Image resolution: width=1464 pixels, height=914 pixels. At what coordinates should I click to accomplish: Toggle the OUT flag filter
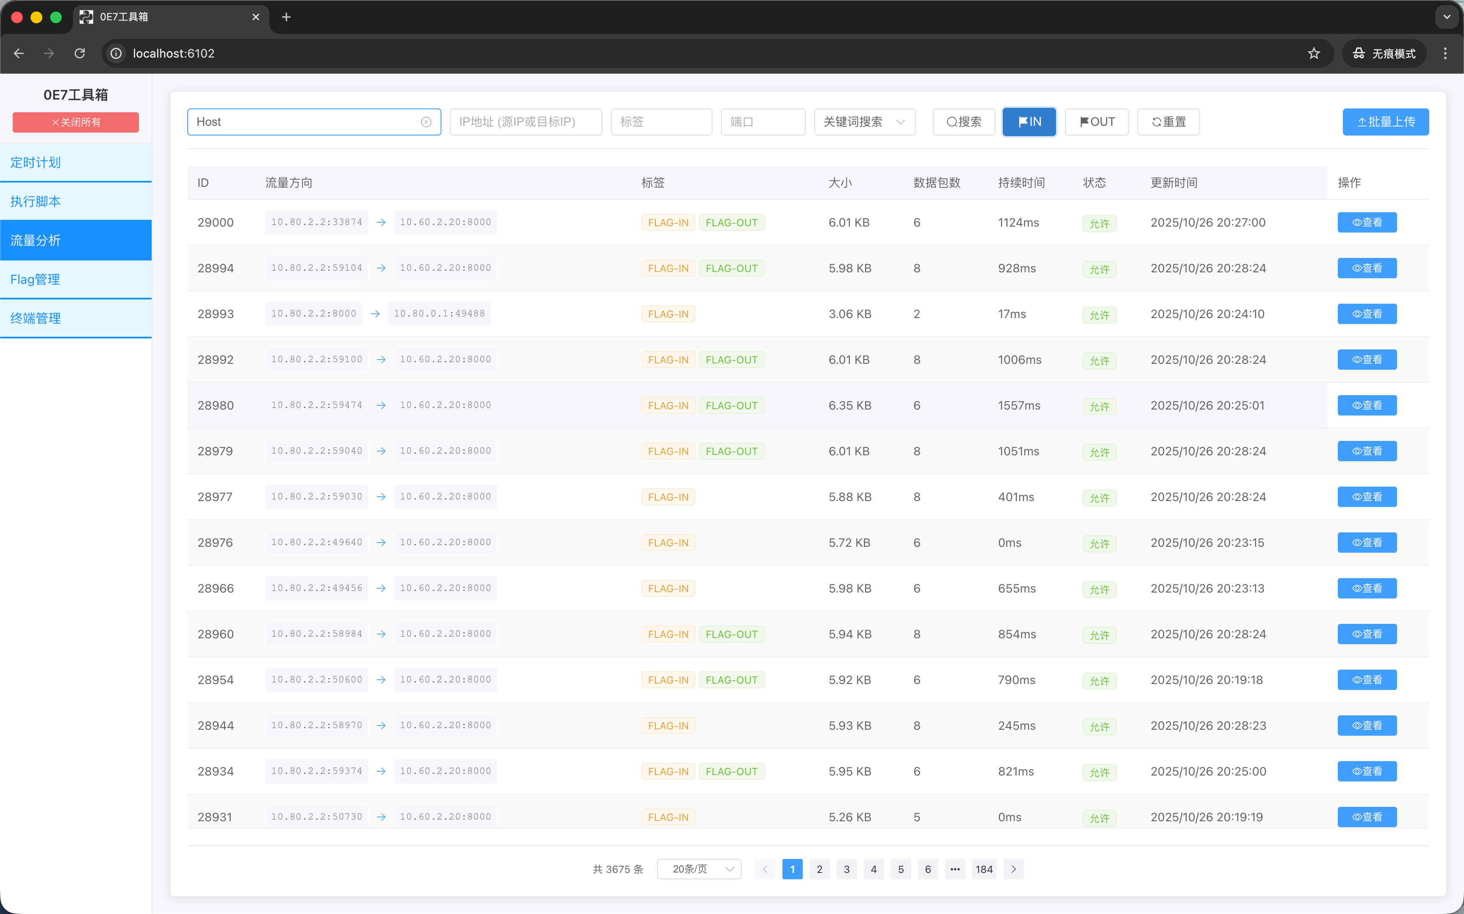point(1096,122)
